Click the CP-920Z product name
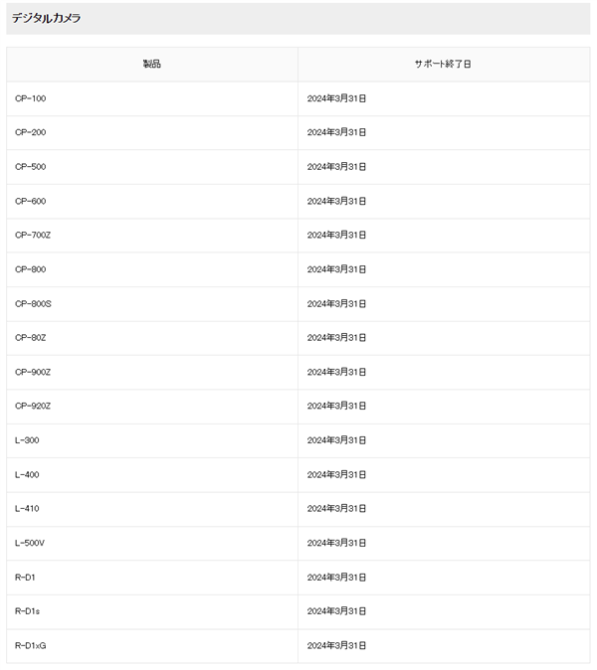Viewport: 597px width, 670px height. [x=33, y=406]
